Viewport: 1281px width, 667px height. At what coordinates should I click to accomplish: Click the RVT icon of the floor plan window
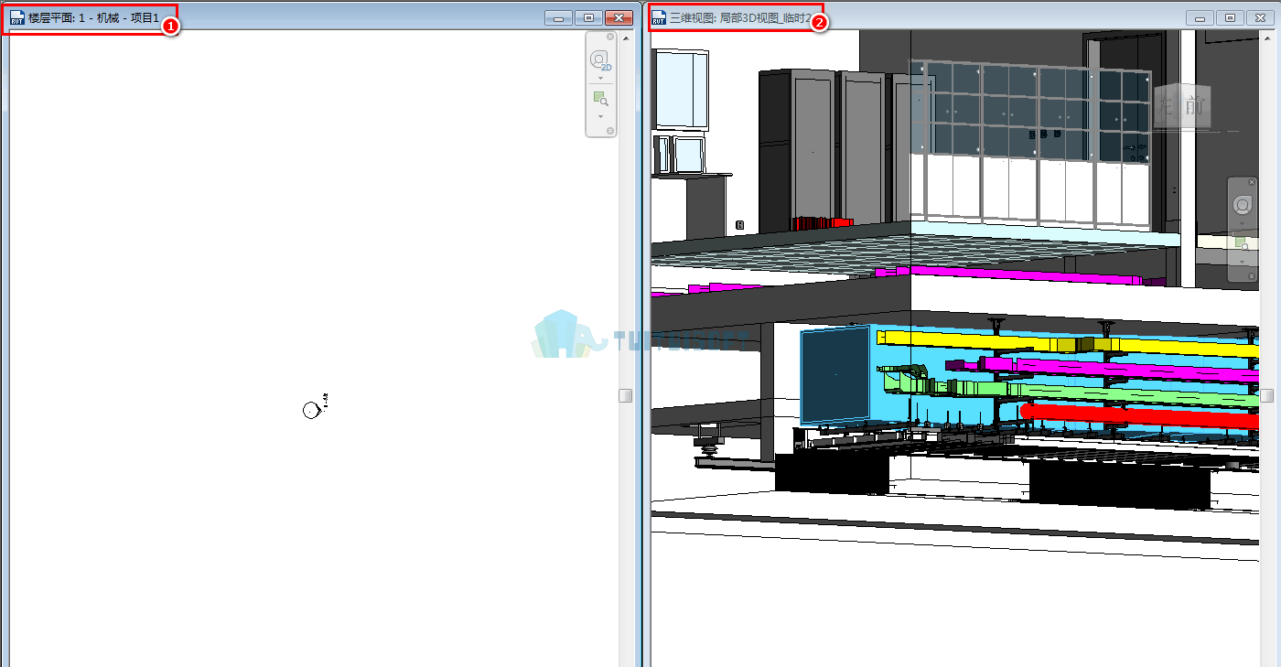click(x=17, y=17)
